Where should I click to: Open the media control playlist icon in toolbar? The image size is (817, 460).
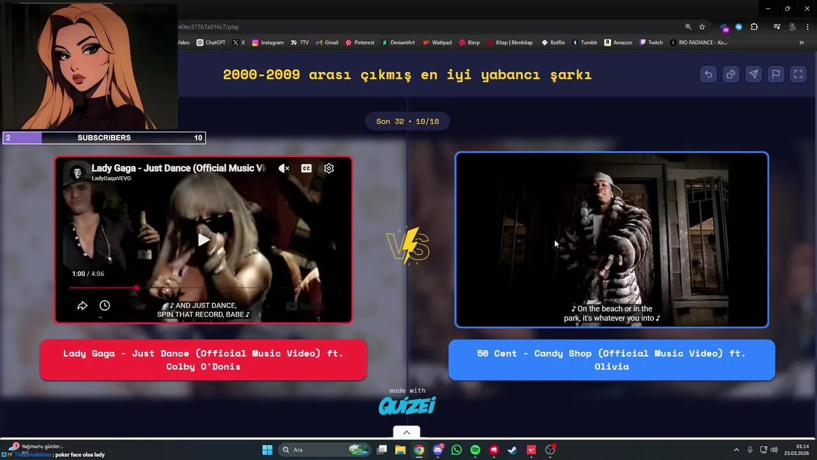[777, 27]
